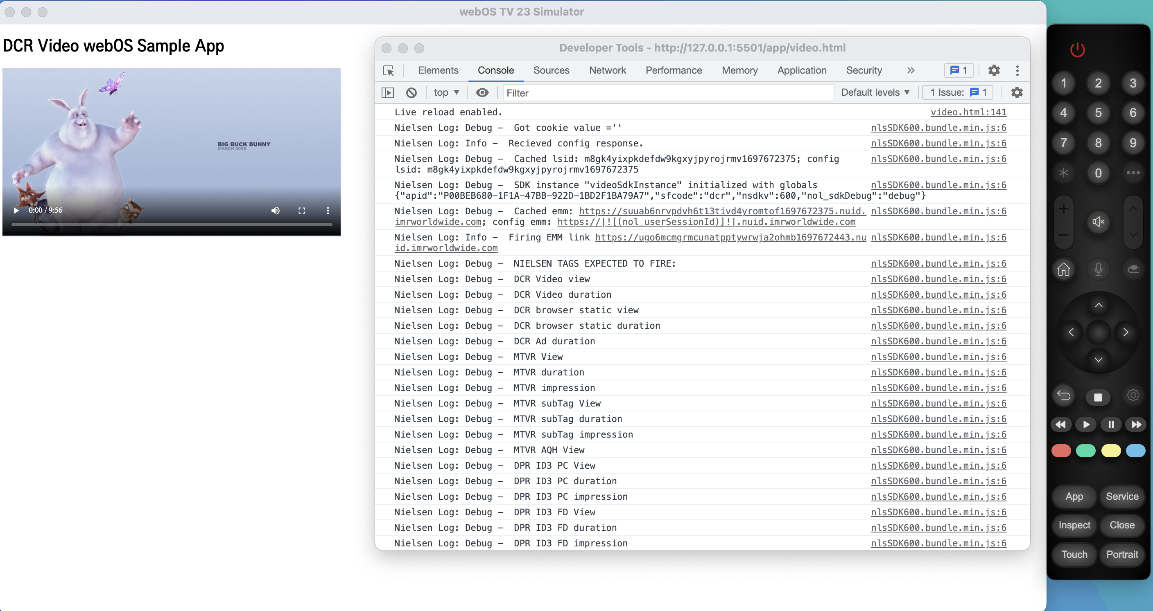
Task: Switch to the Application tab
Action: click(802, 71)
